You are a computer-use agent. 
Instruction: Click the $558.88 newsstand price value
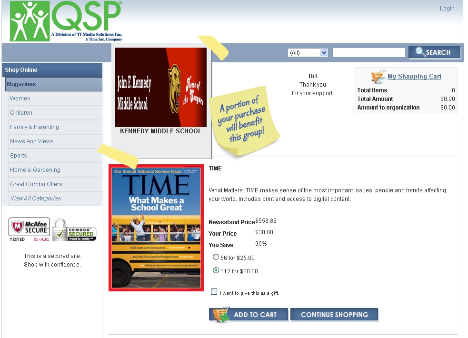coord(266,221)
